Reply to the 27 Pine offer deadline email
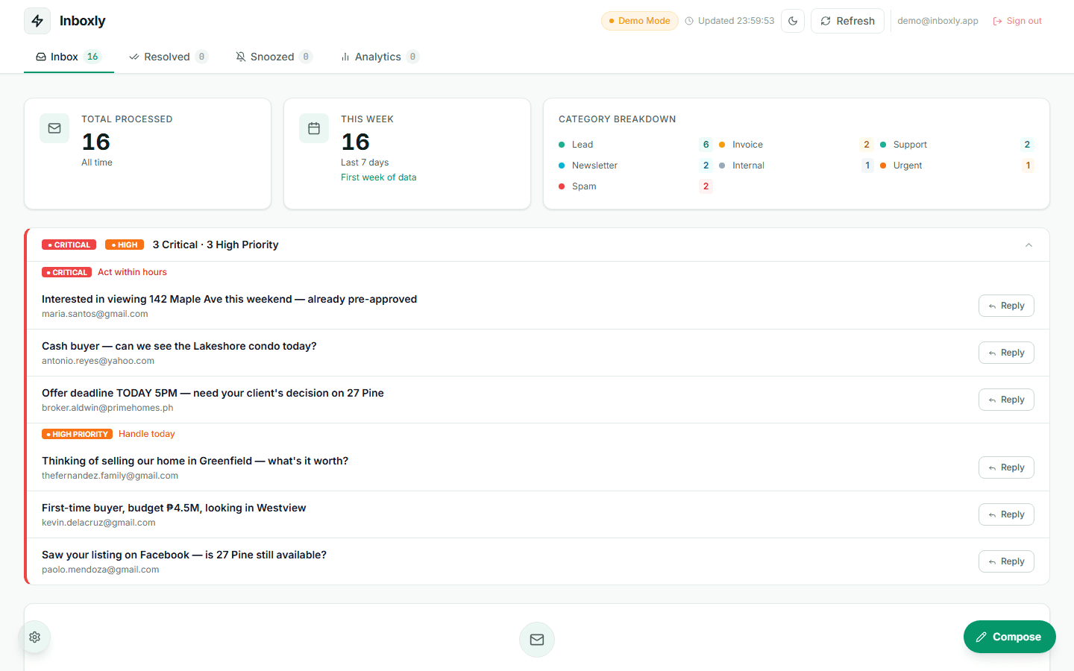This screenshot has width=1074, height=671. click(1006, 400)
